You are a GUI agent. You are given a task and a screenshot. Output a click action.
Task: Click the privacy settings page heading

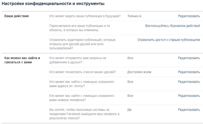click(53, 4)
